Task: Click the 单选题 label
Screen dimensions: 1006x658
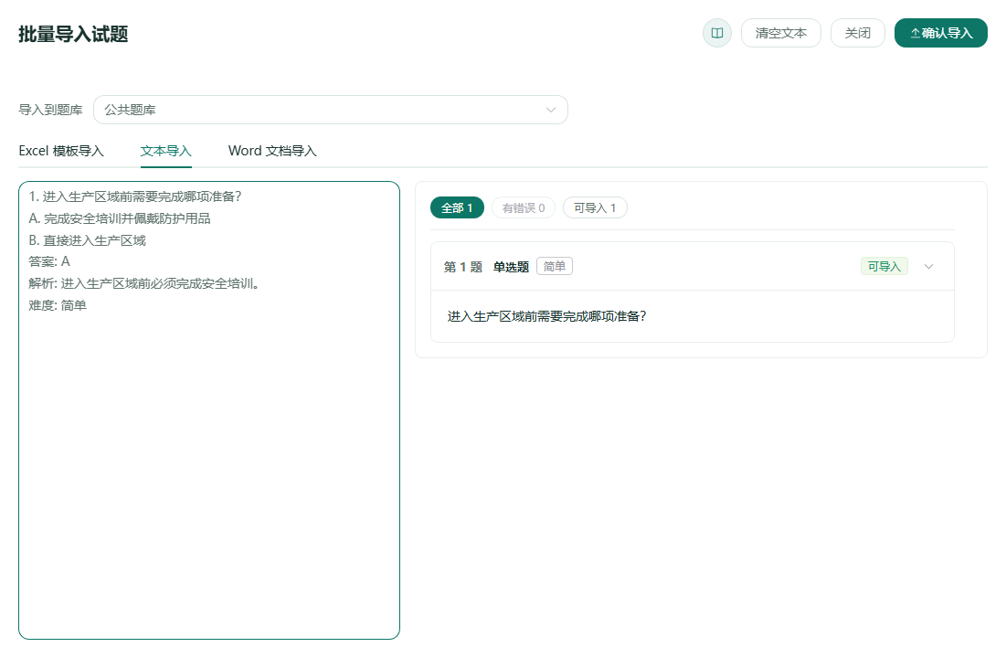Action: point(511,267)
